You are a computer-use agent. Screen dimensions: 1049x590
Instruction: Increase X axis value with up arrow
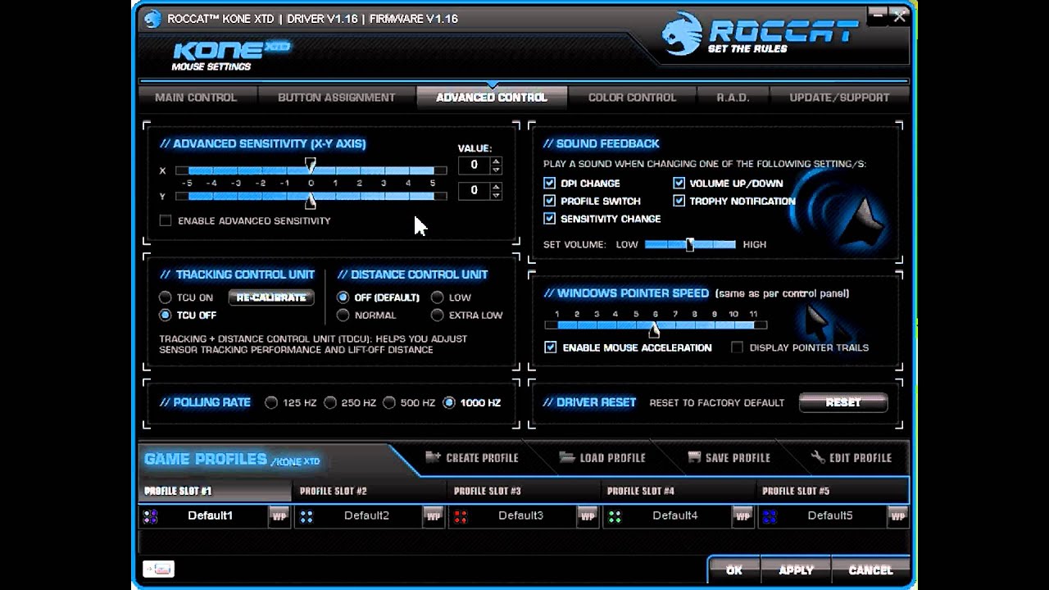[x=496, y=161]
